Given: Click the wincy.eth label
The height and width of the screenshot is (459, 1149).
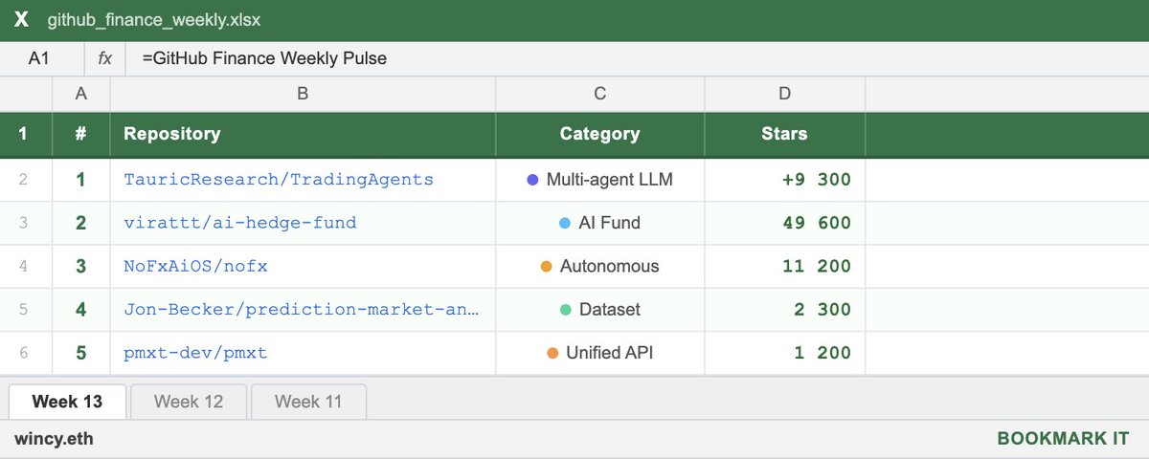Looking at the screenshot, I should 54,439.
